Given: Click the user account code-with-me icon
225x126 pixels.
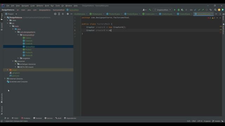Looking at the screenshot, I should pyautogui.click(x=144, y=10).
